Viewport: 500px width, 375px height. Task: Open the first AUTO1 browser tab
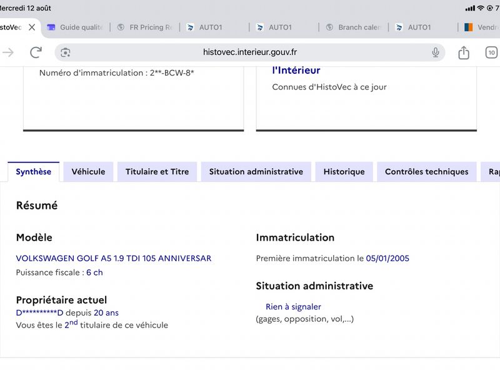click(205, 27)
